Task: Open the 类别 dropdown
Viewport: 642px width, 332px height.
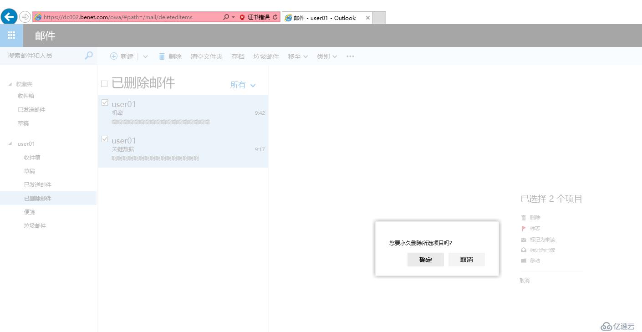Action: [327, 56]
